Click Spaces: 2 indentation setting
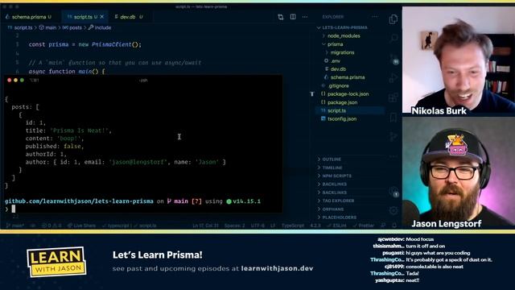This screenshot has height=290, width=515. pyautogui.click(x=234, y=226)
